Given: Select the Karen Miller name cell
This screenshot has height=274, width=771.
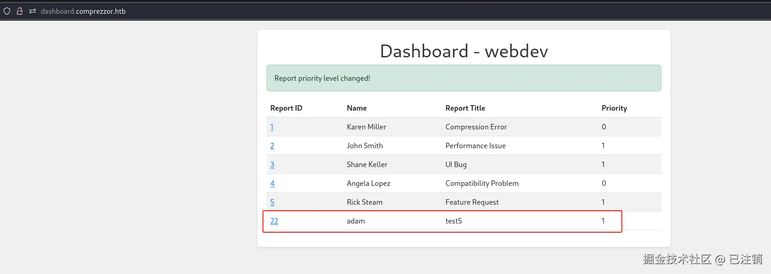Looking at the screenshot, I should pyautogui.click(x=366, y=127).
